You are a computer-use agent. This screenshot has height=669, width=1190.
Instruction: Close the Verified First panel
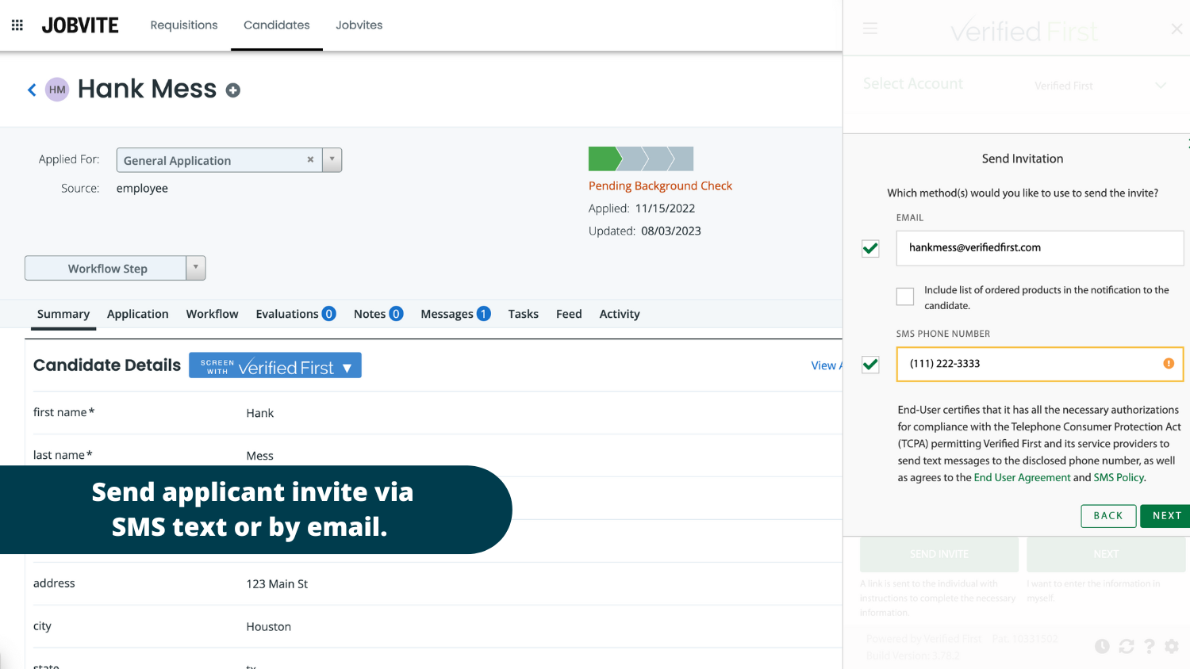1176,29
